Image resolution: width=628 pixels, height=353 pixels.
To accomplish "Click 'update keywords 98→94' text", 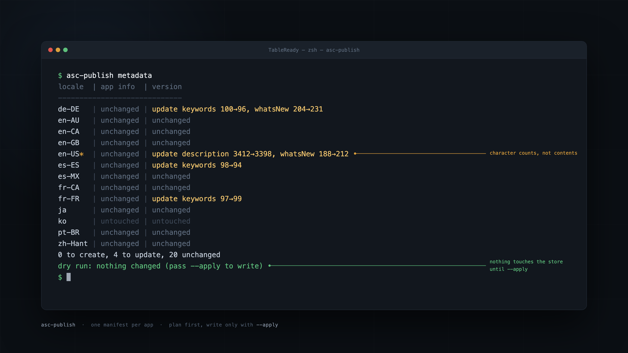I will (197, 165).
